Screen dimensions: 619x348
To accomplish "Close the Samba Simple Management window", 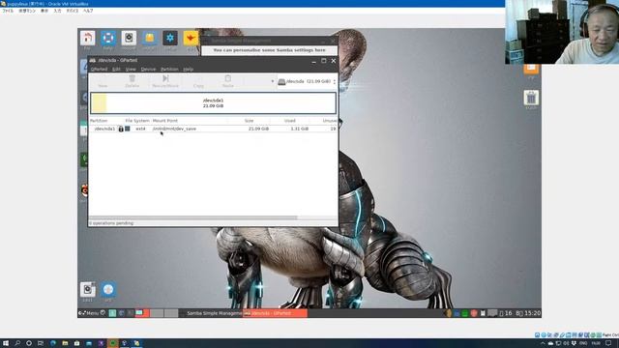I will (x=333, y=41).
